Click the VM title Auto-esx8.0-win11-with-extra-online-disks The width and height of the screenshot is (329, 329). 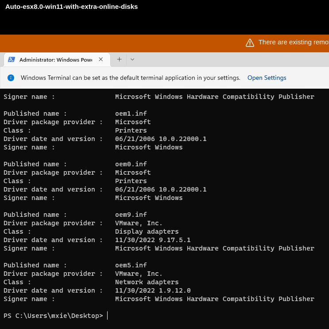click(x=71, y=7)
